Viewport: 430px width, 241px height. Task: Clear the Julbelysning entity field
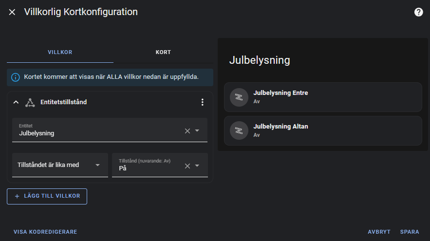pyautogui.click(x=187, y=130)
